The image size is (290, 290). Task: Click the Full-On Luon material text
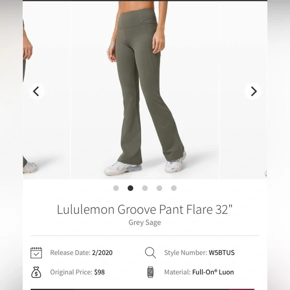(x=213, y=272)
